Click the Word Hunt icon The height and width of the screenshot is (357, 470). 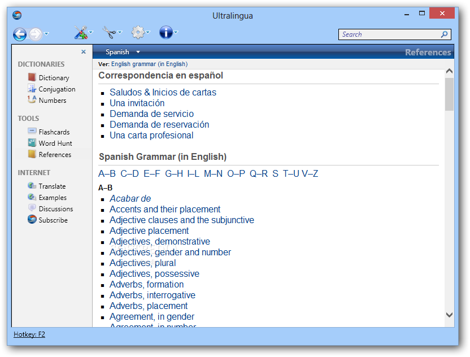point(32,142)
